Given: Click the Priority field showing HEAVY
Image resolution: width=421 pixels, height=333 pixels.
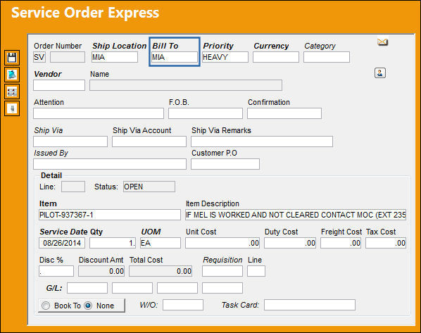Looking at the screenshot, I should pos(225,57).
